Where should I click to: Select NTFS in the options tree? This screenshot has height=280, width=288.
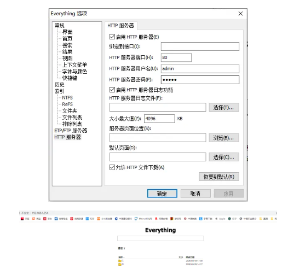point(67,97)
